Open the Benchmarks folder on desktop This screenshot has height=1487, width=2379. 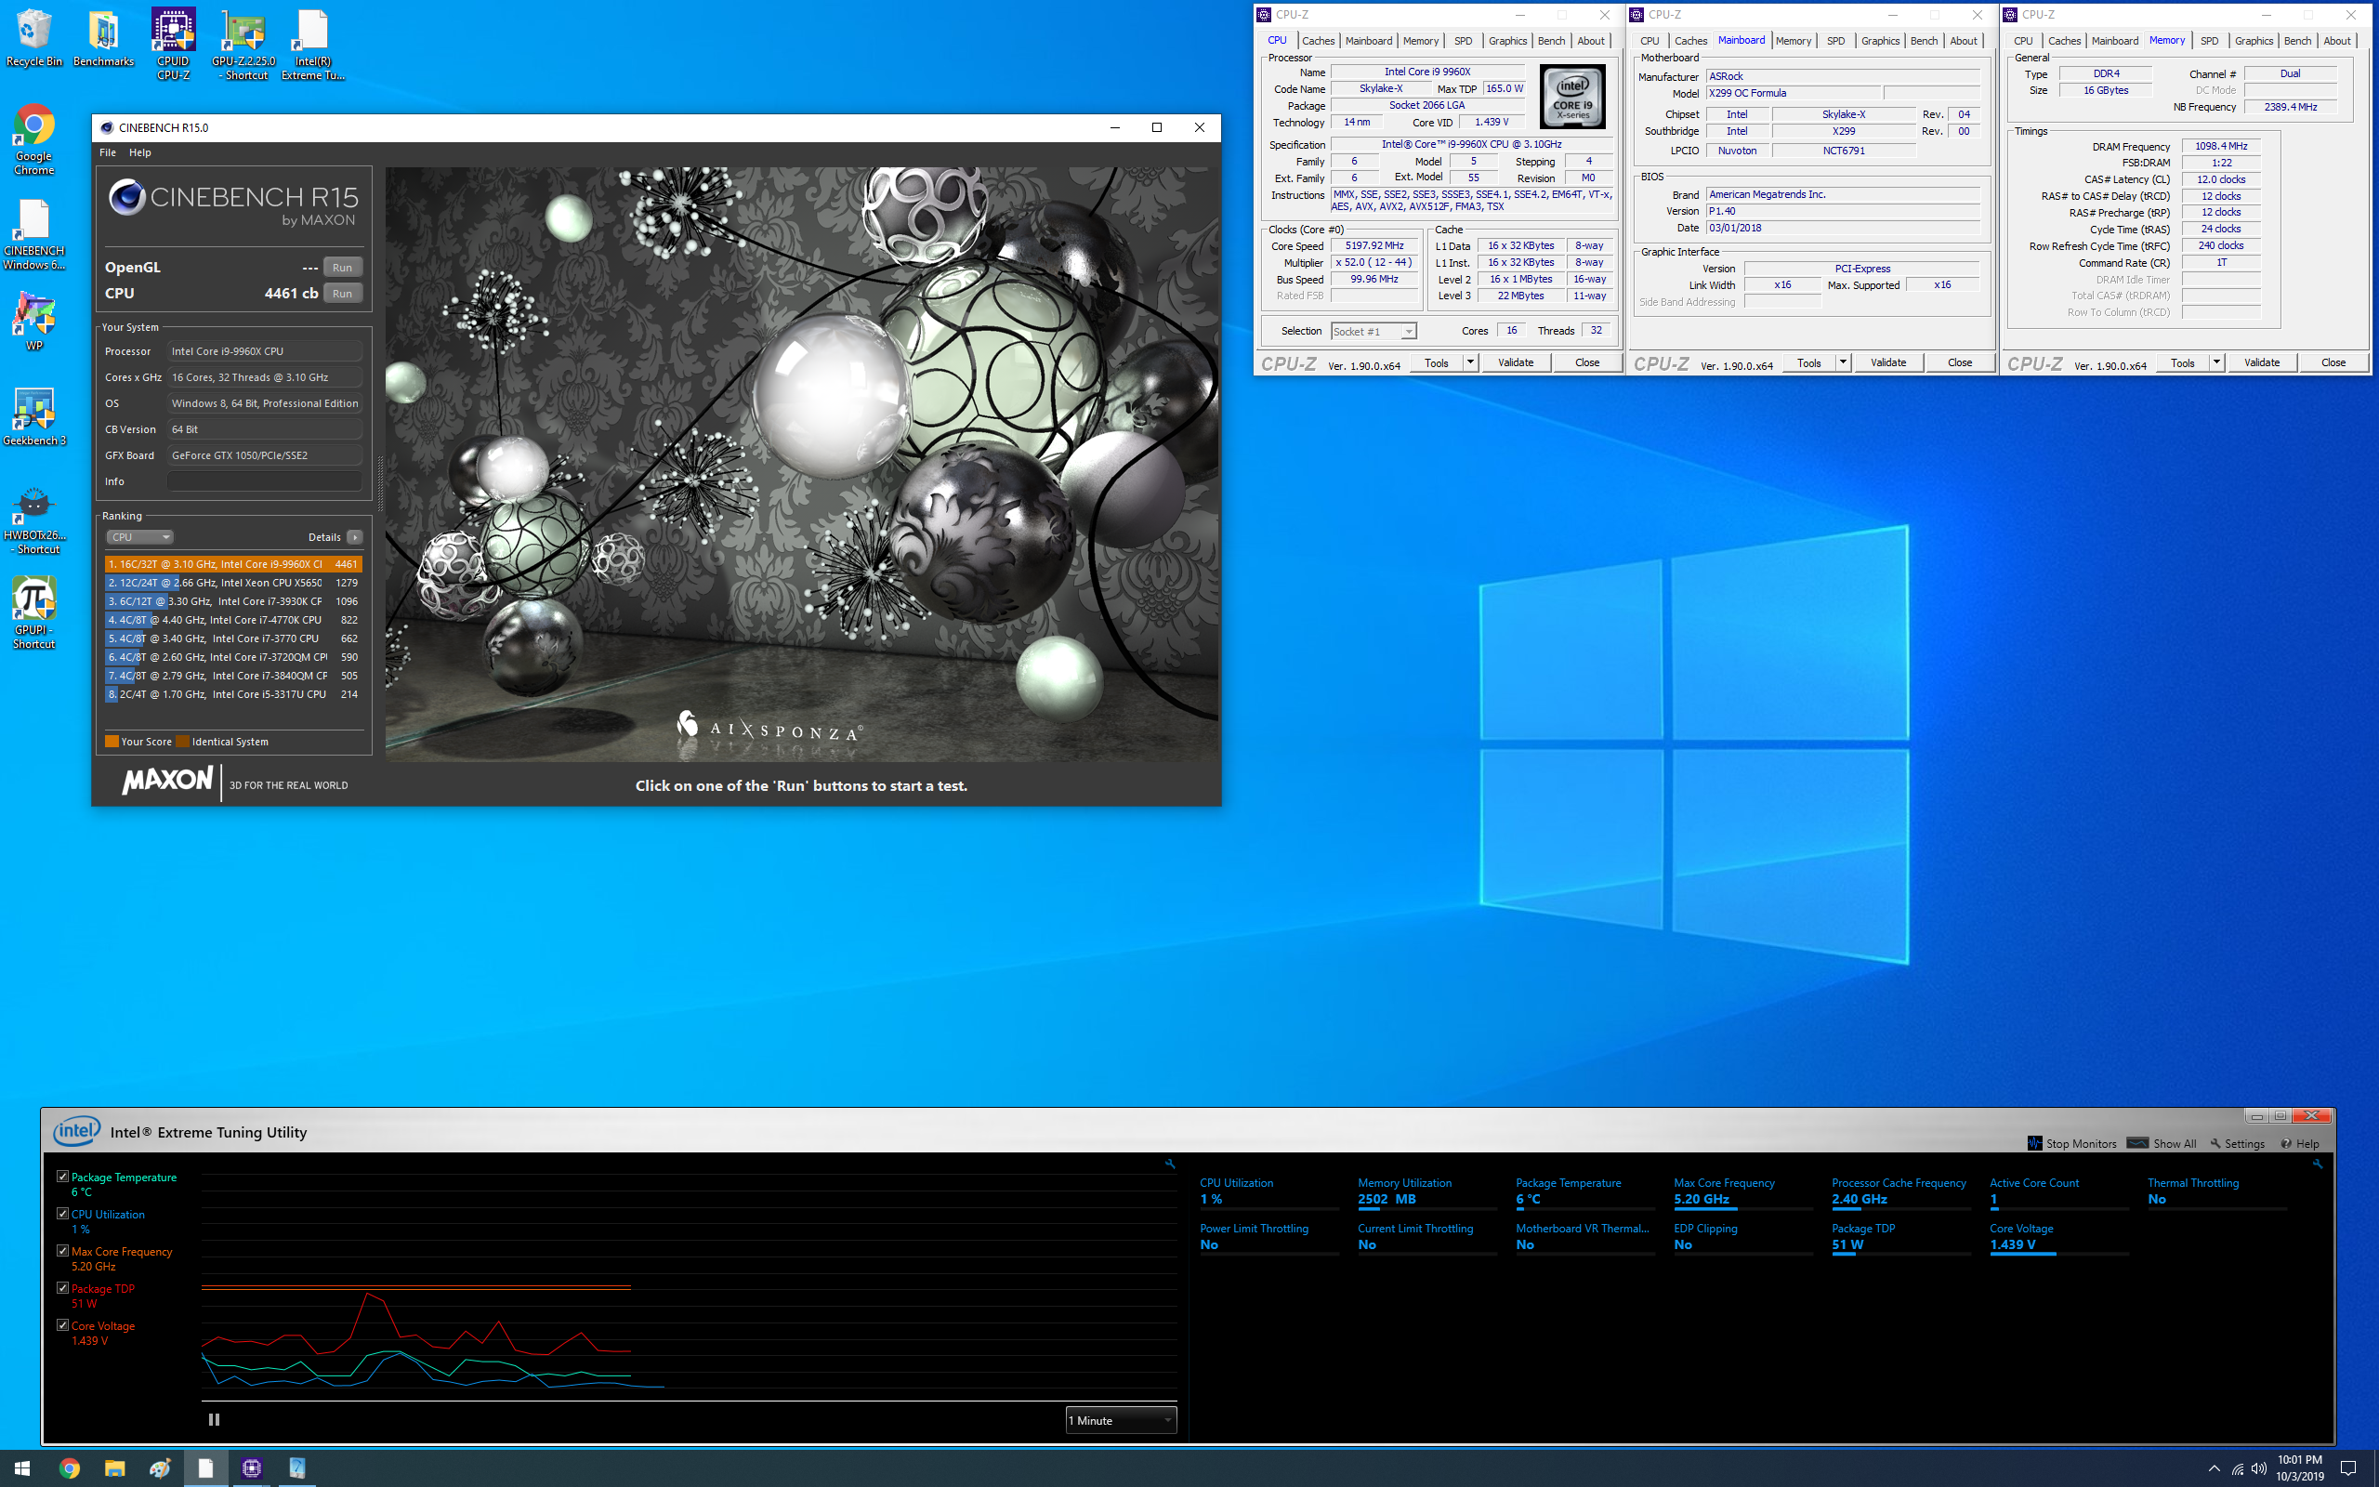[103, 39]
